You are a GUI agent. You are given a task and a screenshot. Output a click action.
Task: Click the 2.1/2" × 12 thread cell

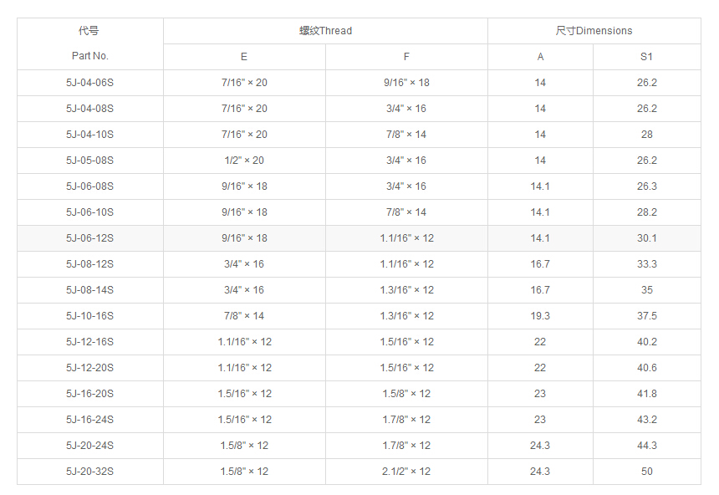406,472
